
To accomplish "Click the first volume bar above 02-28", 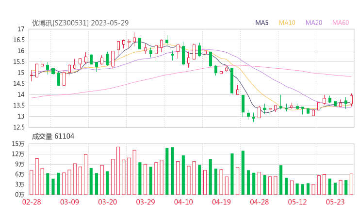I will tap(32, 183).
